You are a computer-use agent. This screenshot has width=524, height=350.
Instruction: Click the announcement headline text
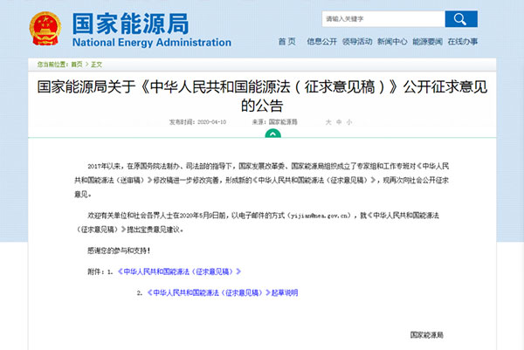(262, 96)
